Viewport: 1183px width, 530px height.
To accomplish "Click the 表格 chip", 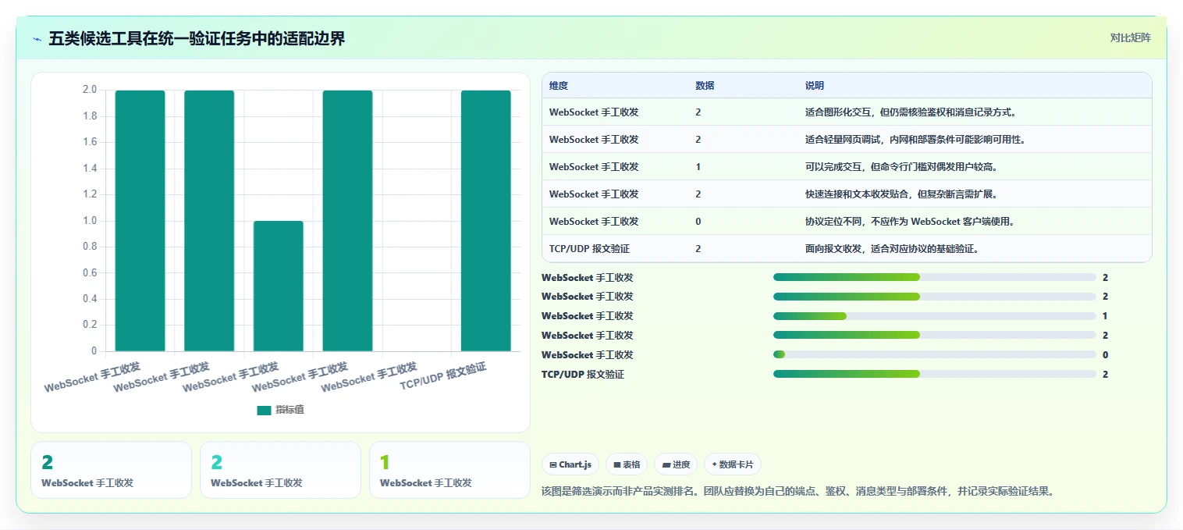I will click(627, 464).
